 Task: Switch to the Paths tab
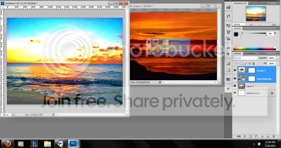[262, 54]
